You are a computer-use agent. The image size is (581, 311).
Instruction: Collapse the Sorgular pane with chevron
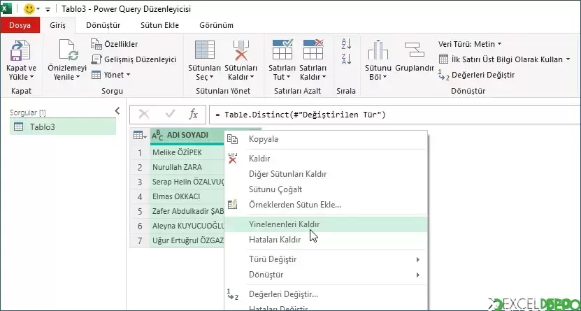point(117,110)
